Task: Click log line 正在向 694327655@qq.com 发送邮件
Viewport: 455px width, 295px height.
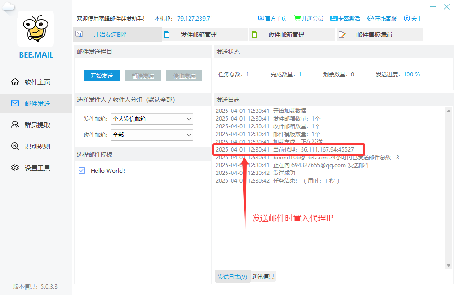Action: [292, 165]
